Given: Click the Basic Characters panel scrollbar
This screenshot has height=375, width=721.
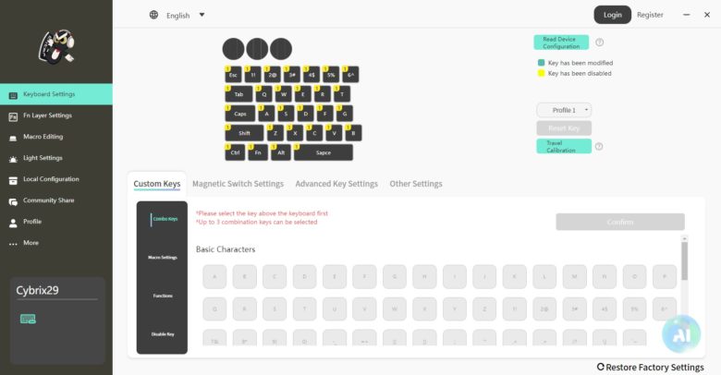Looking at the screenshot, I should point(684,261).
